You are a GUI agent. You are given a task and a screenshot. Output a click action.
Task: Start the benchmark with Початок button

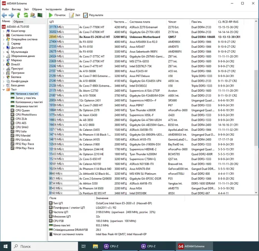[x=57, y=15]
